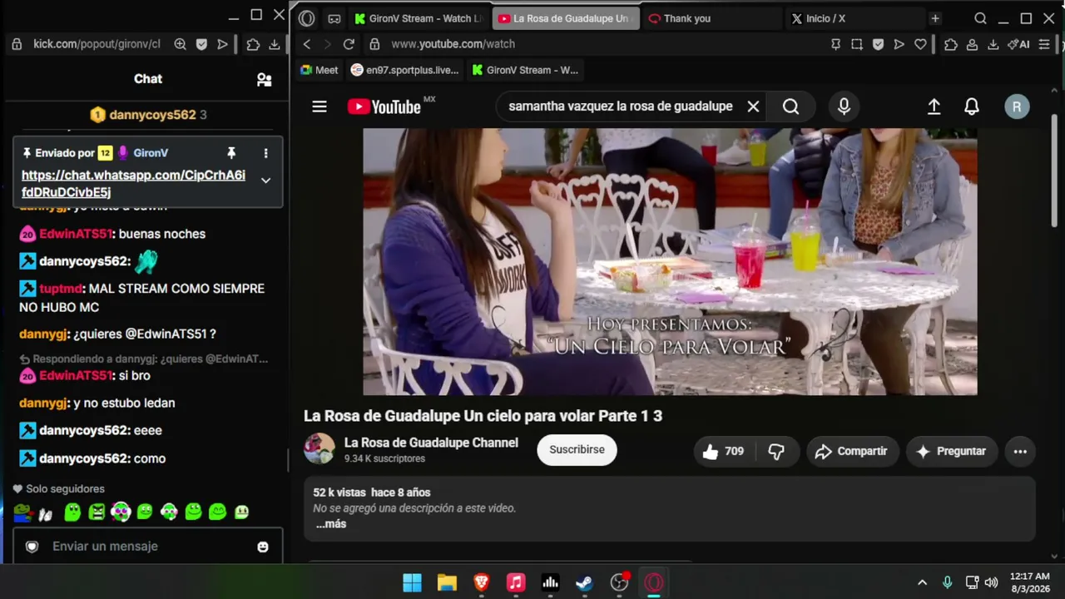Expand video description with ...más
Screen dimensions: 1065x599
click(331, 524)
